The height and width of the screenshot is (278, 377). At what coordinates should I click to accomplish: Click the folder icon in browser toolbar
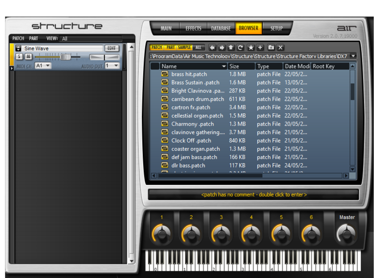(271, 48)
